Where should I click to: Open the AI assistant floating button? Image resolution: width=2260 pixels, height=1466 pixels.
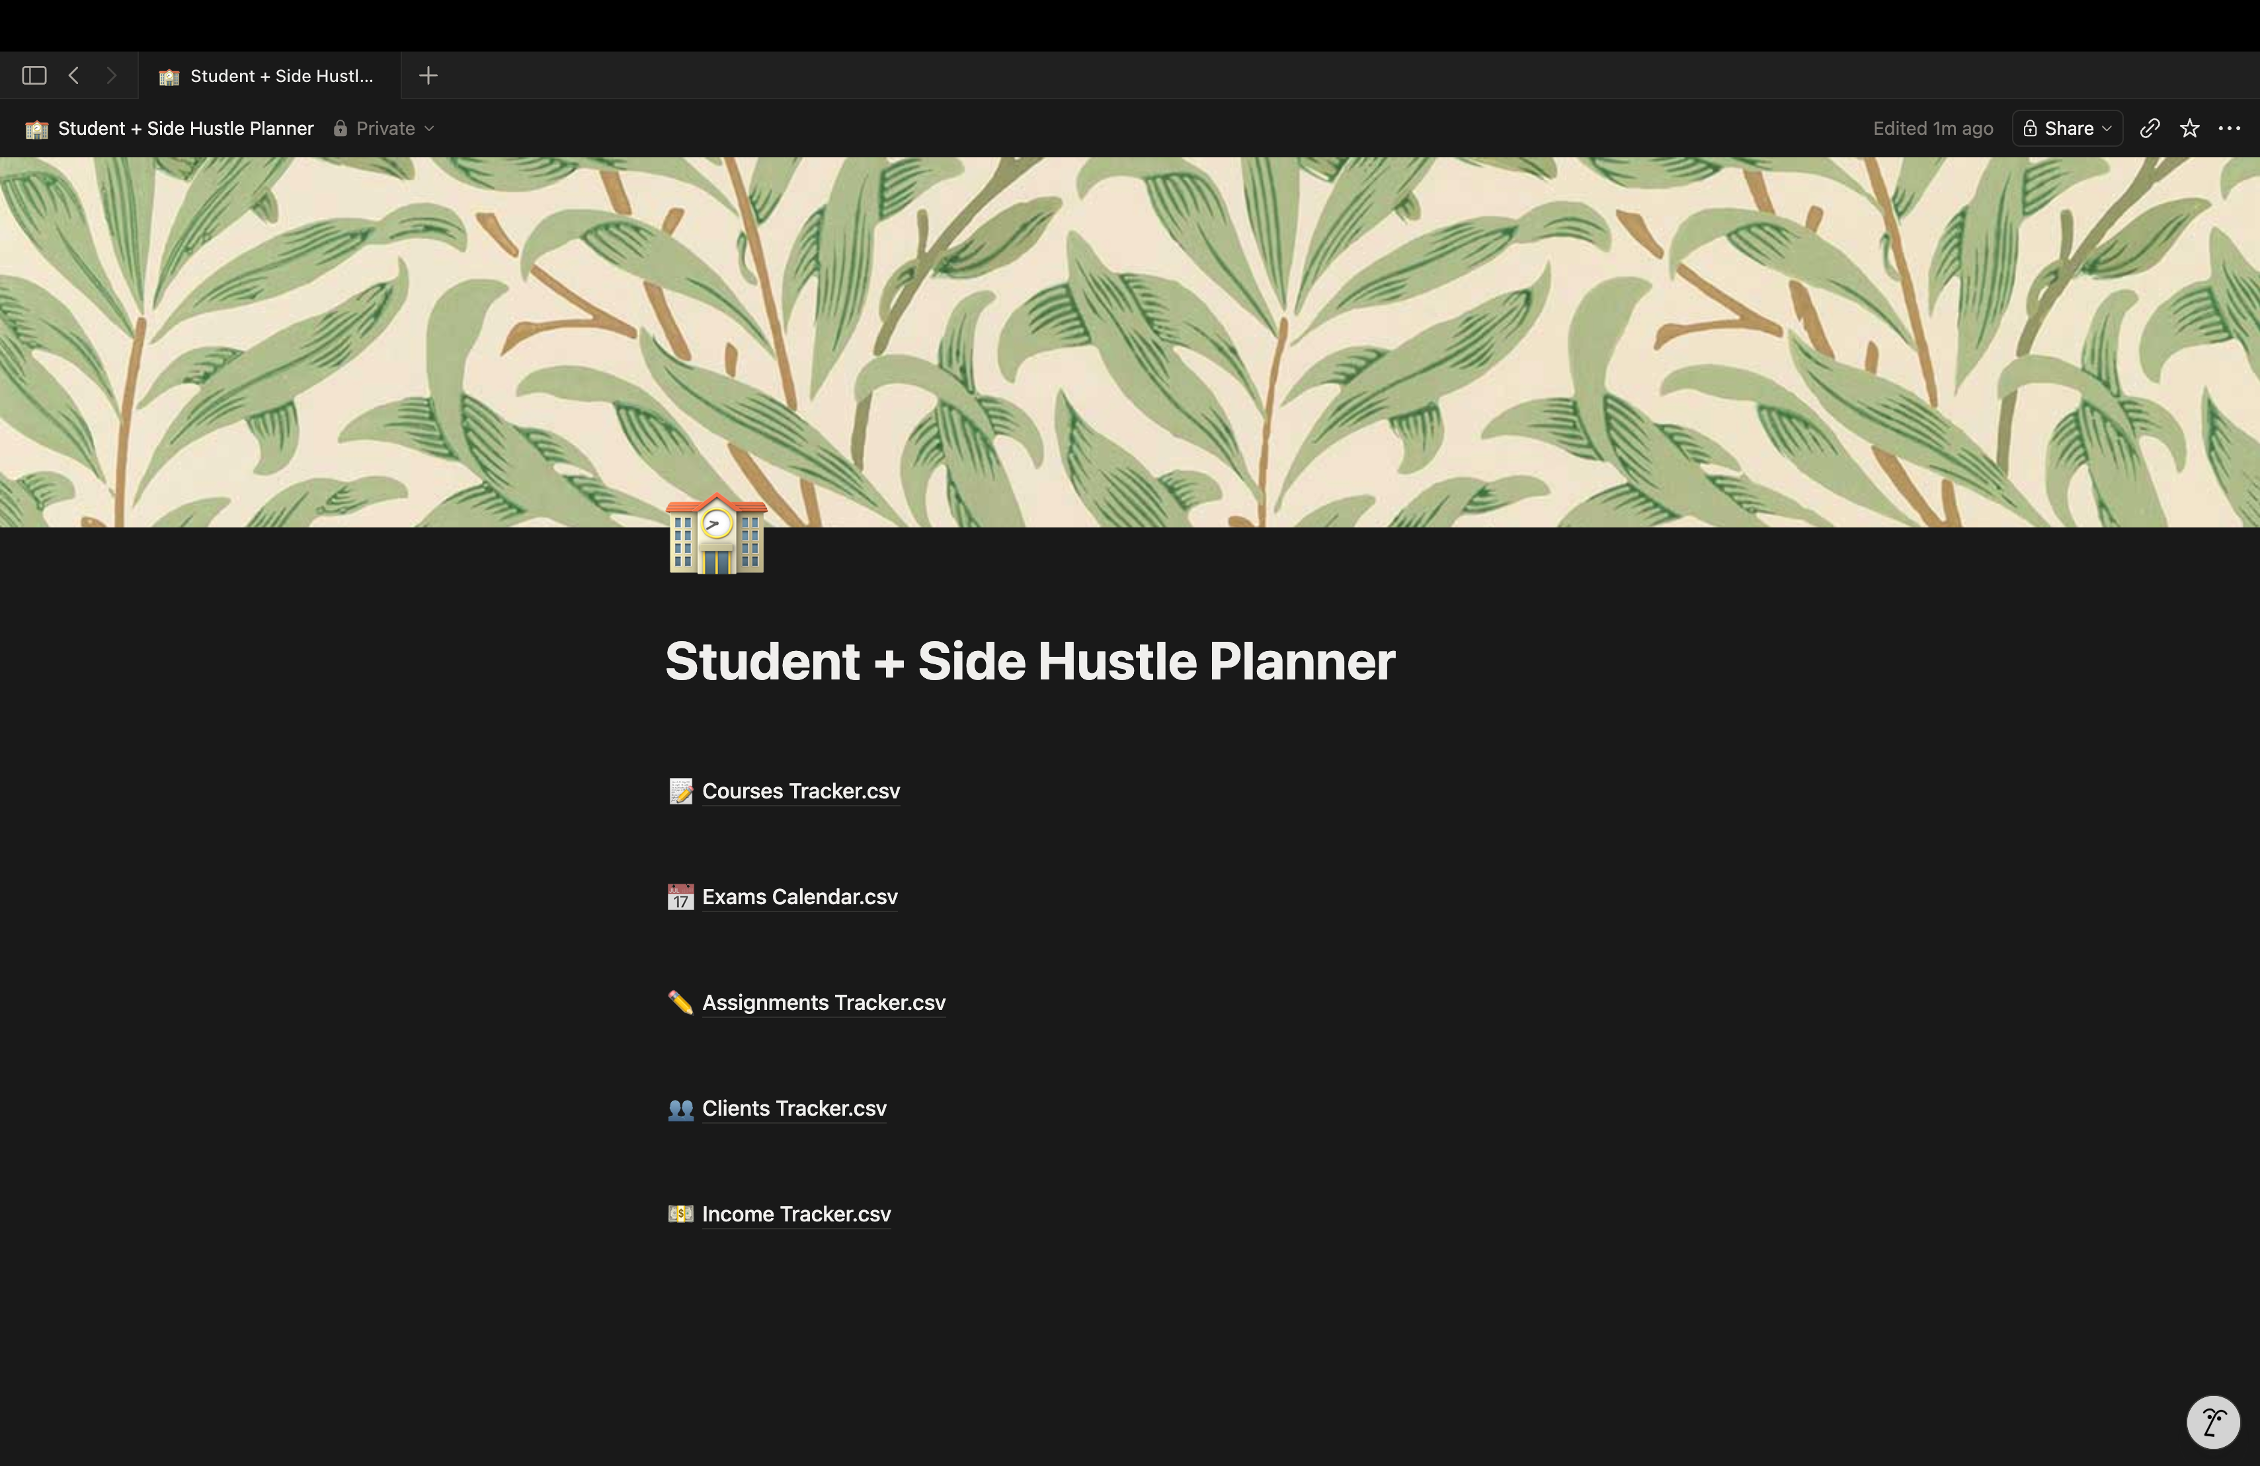(x=2212, y=1421)
